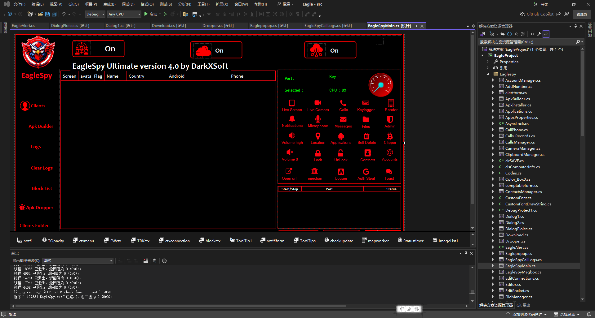The image size is (595, 318).
Task: Click the Undo arrow icon
Action: click(63, 14)
